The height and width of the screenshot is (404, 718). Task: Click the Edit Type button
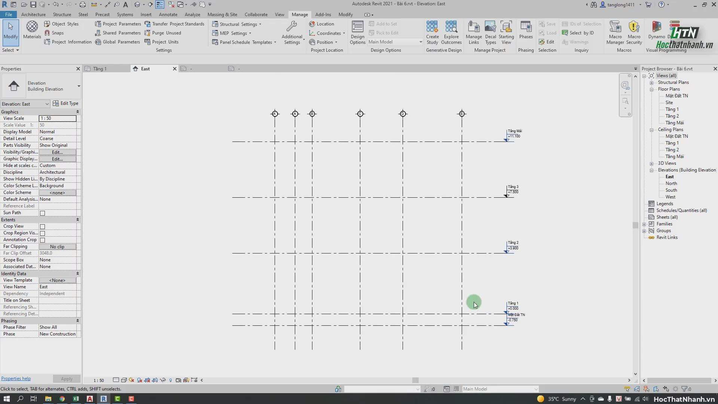coord(66,104)
